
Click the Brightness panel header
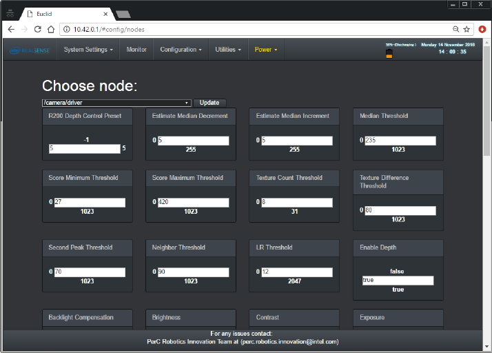[x=191, y=318]
